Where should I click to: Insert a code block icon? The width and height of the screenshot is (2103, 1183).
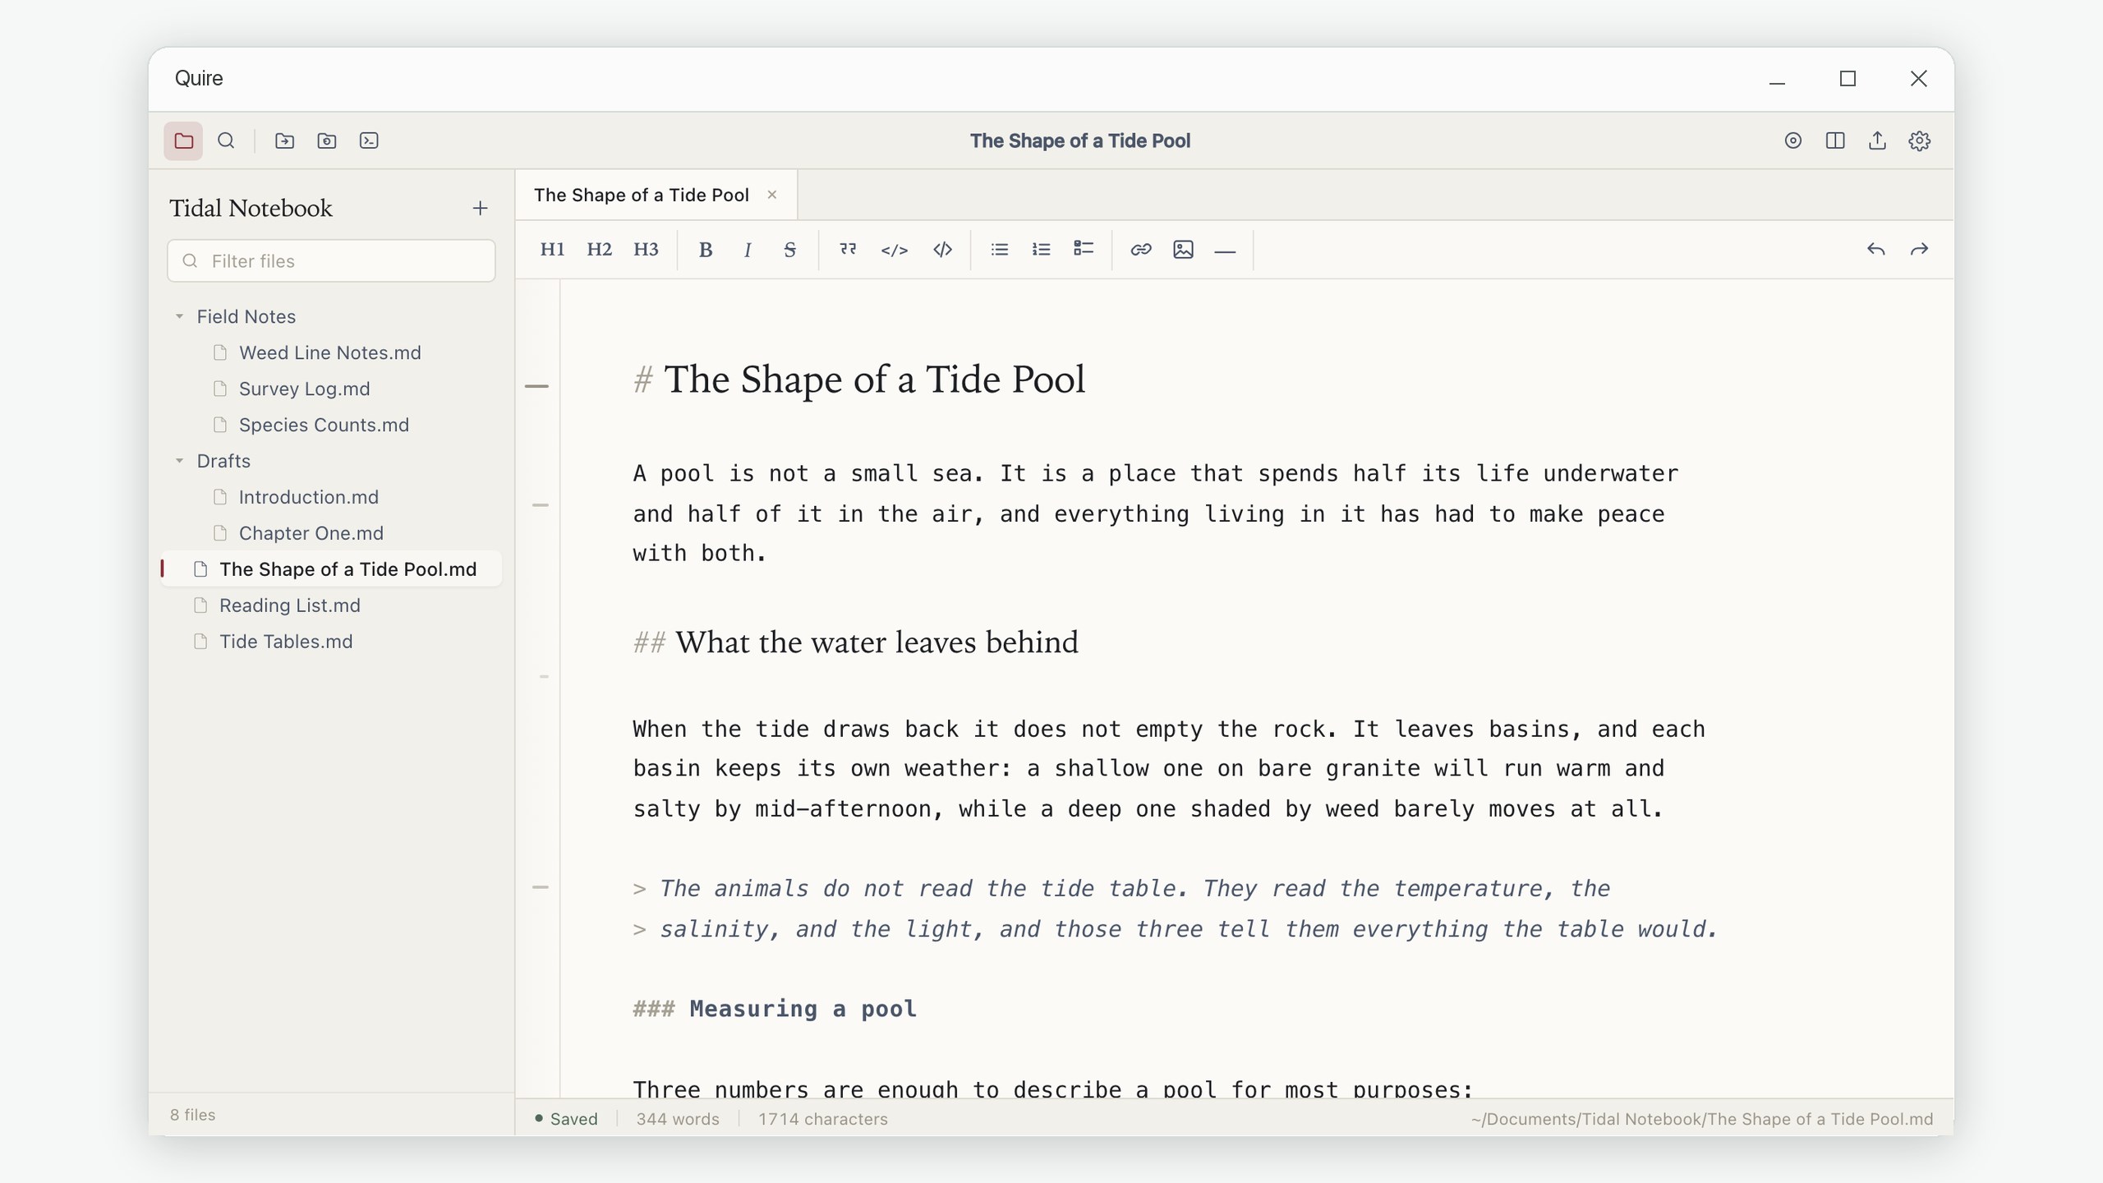pos(942,250)
